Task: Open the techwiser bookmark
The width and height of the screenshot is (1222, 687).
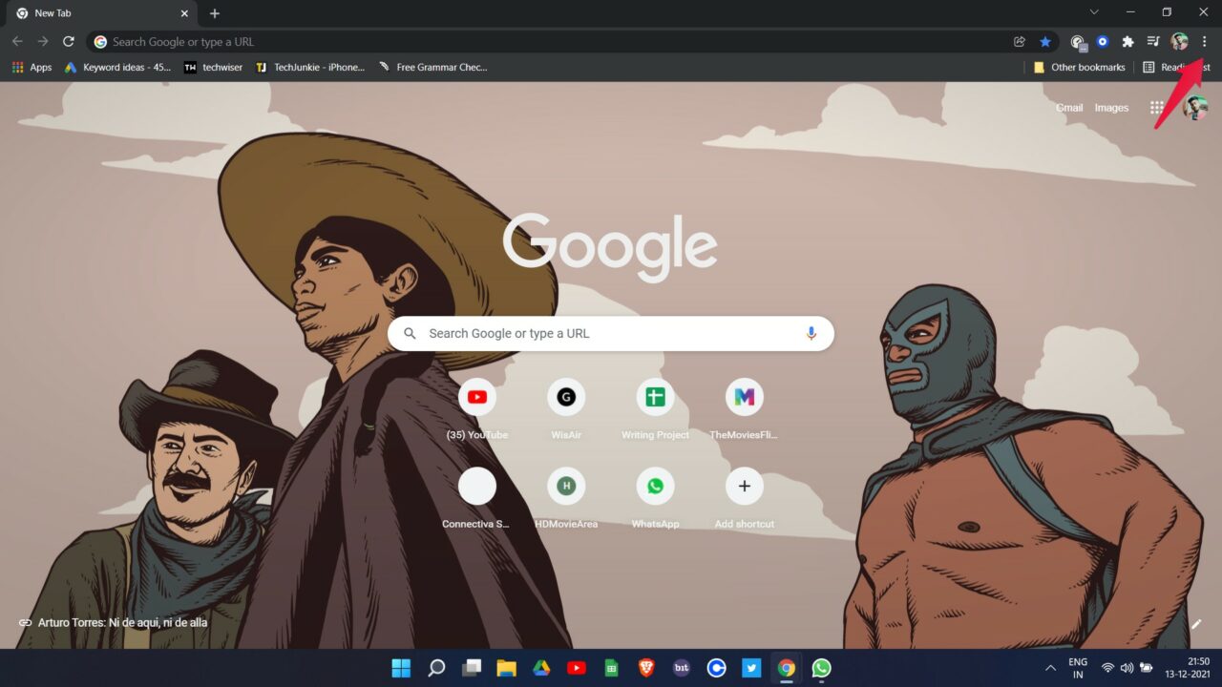Action: 214,68
